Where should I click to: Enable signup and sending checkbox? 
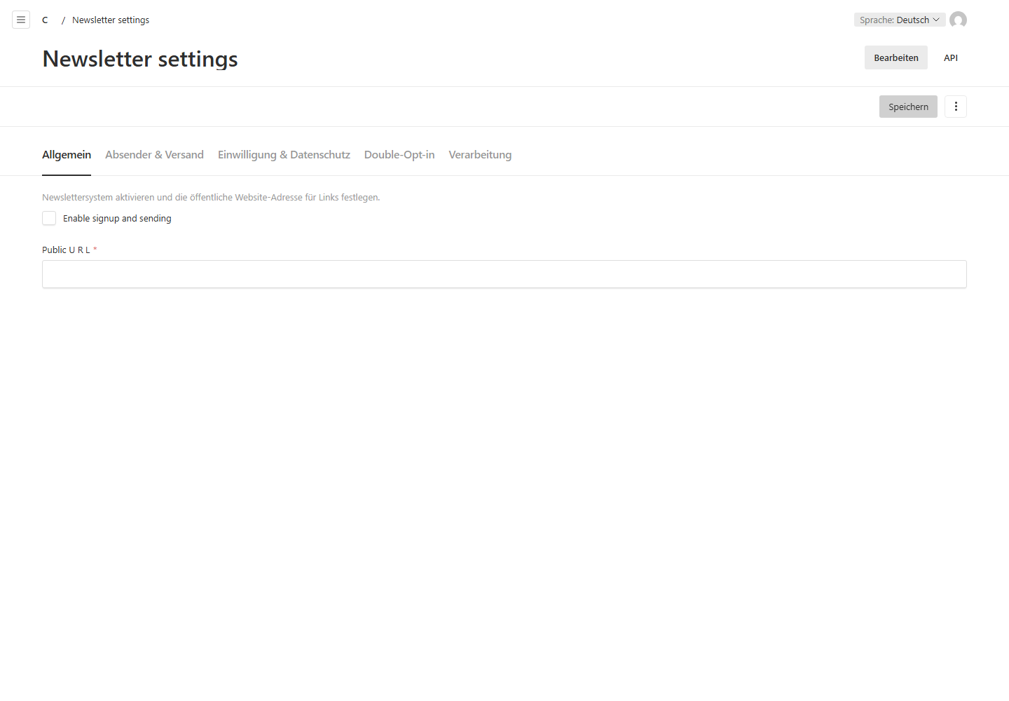point(49,219)
